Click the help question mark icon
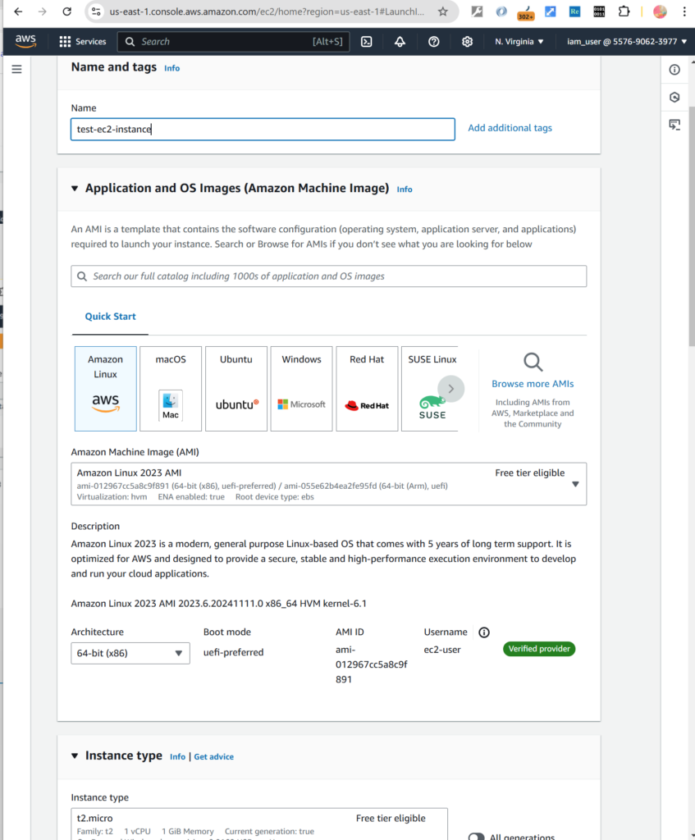695x840 pixels. [x=434, y=42]
